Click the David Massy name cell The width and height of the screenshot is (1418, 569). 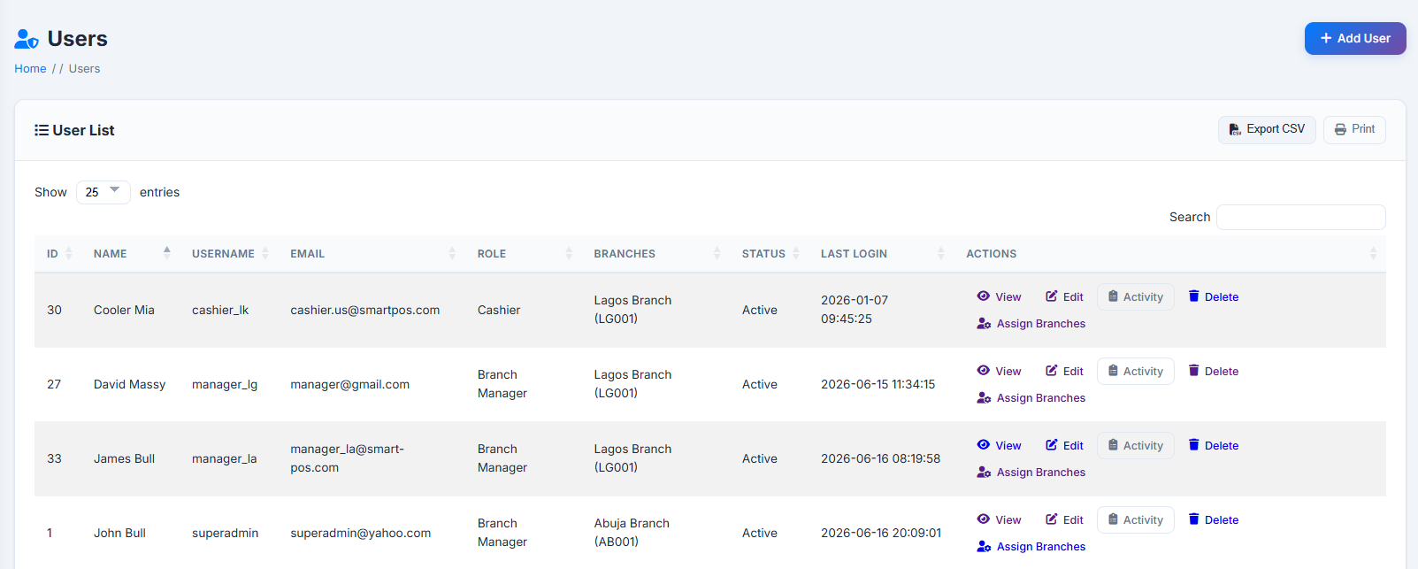tap(130, 384)
